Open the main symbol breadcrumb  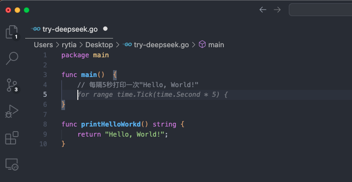[x=211, y=44]
